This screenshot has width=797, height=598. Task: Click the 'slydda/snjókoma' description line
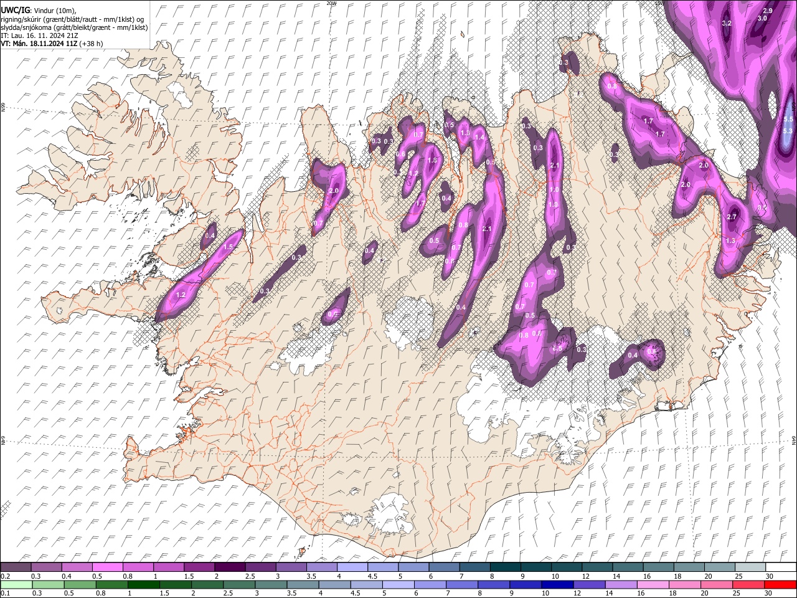click(74, 27)
